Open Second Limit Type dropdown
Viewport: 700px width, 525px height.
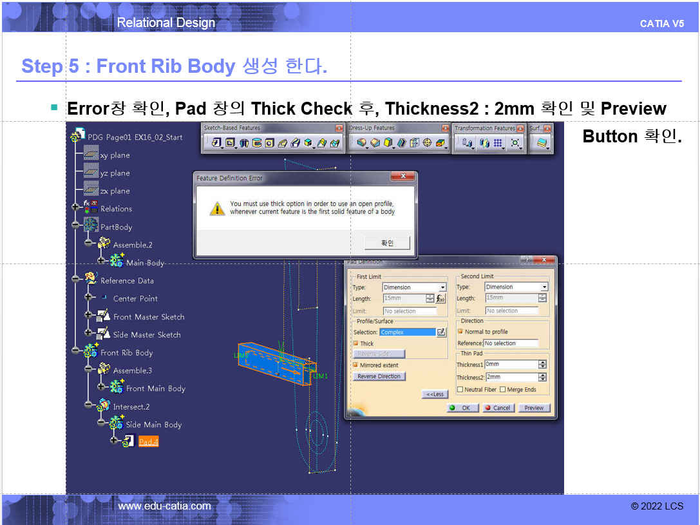pos(544,287)
